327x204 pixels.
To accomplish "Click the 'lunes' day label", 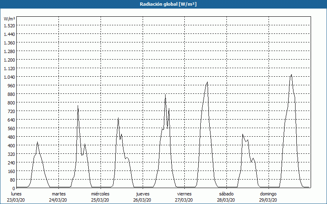I will [x=16, y=194].
